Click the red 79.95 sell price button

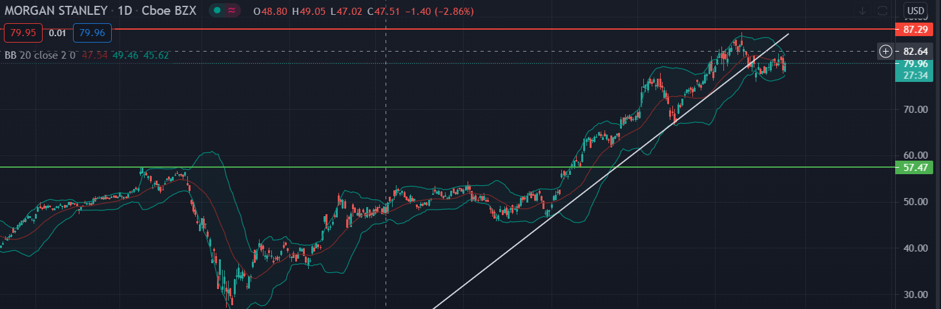click(x=23, y=33)
